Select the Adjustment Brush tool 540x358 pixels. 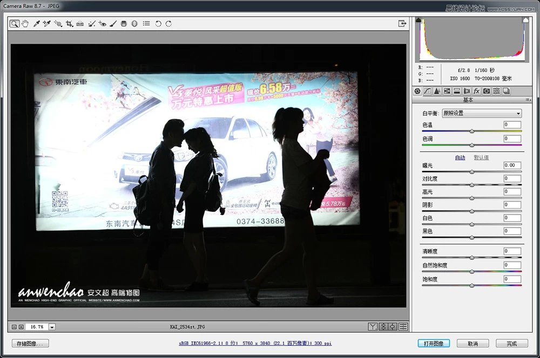[x=113, y=24]
